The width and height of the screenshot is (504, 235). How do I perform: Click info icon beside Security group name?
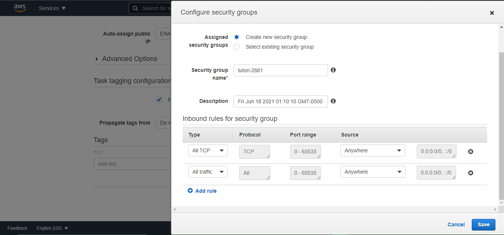tap(333, 70)
